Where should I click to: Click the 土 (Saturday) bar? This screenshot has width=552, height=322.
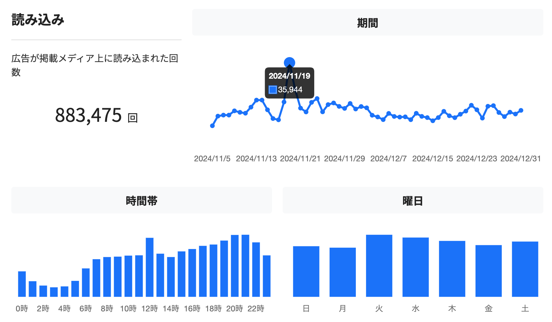pos(525,269)
